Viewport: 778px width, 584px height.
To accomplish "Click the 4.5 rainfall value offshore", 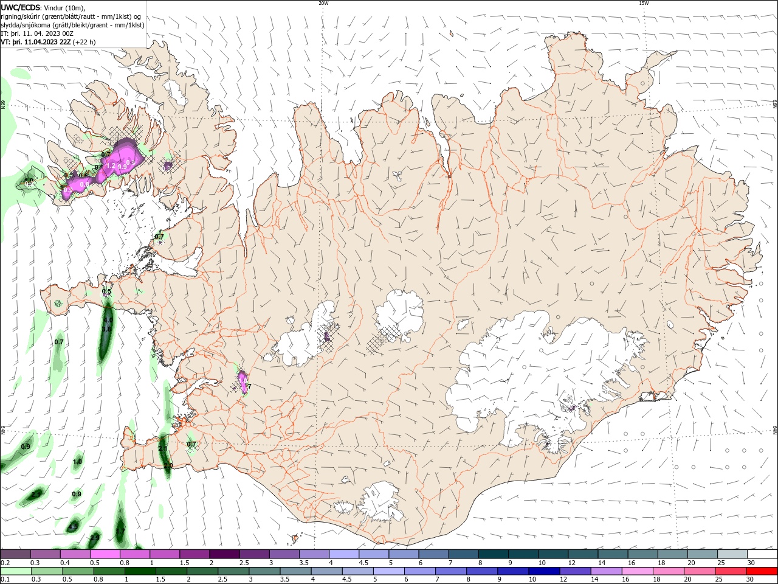I will pos(74,527).
